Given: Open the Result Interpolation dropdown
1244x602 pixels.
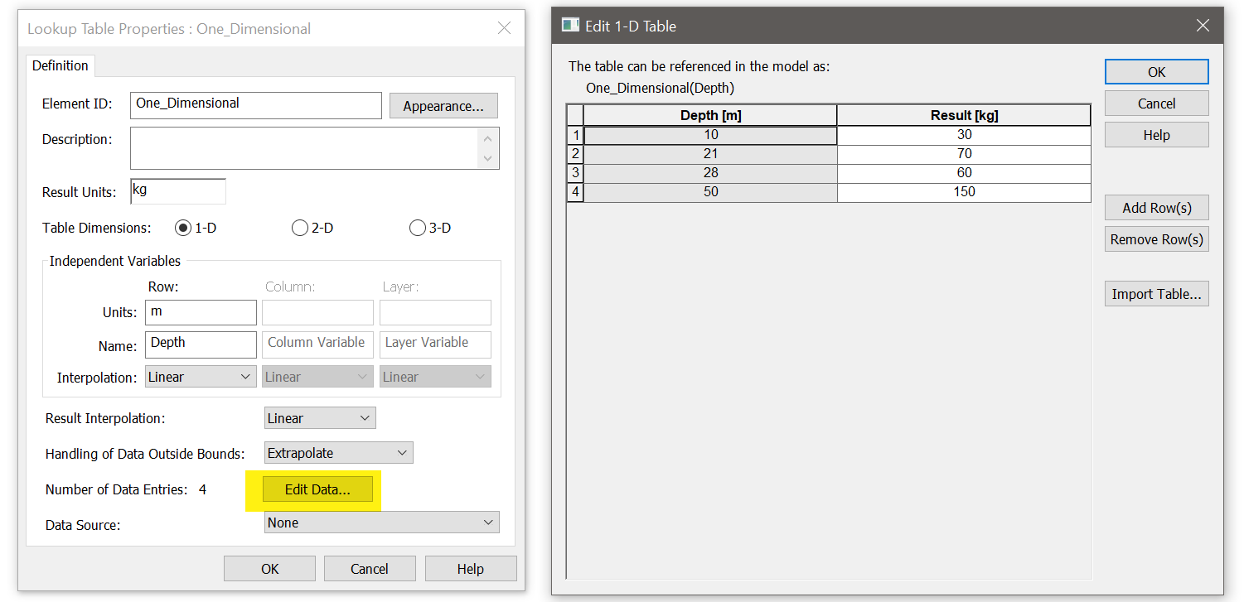Looking at the screenshot, I should 320,418.
